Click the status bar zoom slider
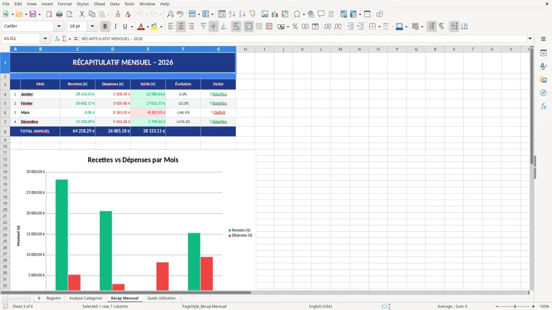Screen dimensions: 552x310 click(515, 306)
